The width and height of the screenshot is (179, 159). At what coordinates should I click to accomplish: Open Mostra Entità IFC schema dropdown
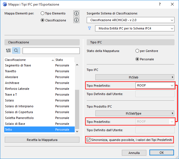(x=134, y=28)
